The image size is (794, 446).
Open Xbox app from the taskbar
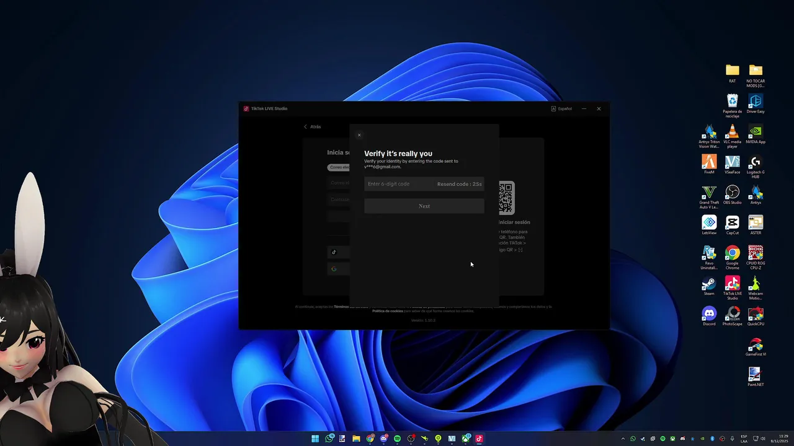(x=465, y=439)
